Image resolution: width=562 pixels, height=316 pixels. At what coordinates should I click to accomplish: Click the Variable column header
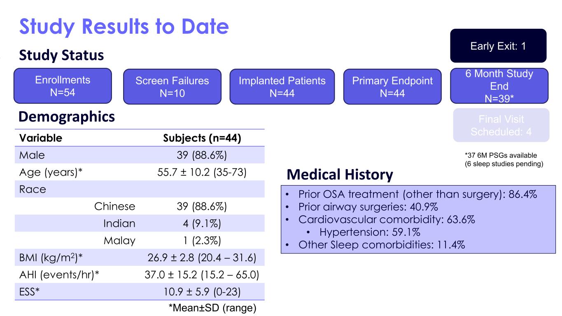tap(40, 138)
